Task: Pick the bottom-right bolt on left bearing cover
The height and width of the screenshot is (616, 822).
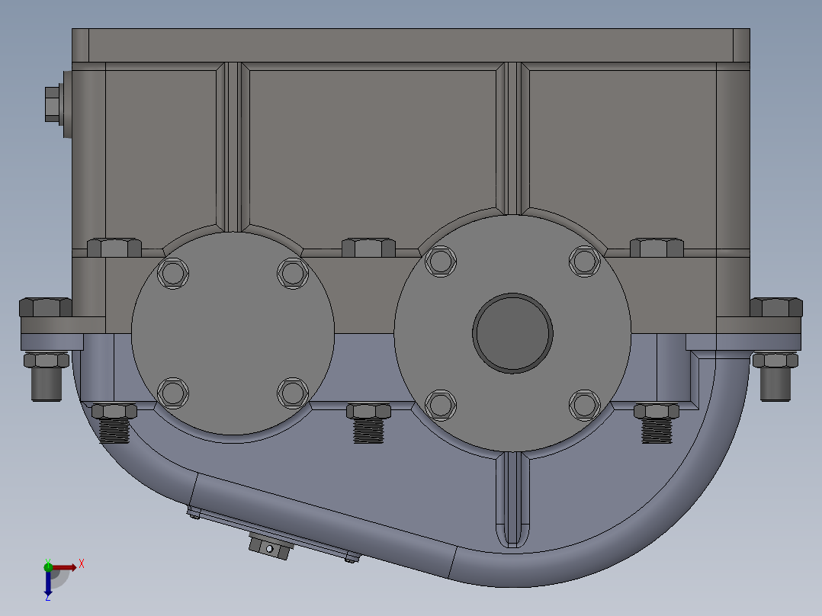Action: point(293,393)
